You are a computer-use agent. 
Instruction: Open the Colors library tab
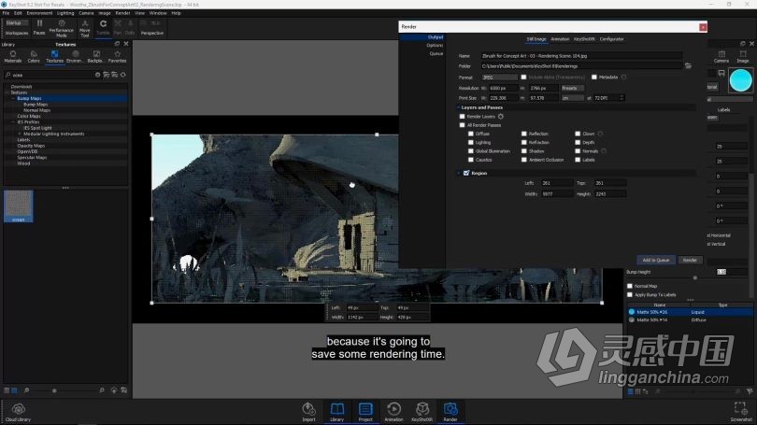click(x=34, y=54)
